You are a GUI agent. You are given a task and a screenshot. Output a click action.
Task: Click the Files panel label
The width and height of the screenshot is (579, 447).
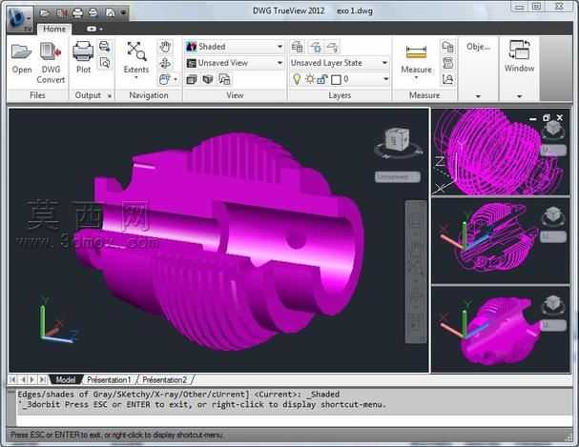coord(37,95)
